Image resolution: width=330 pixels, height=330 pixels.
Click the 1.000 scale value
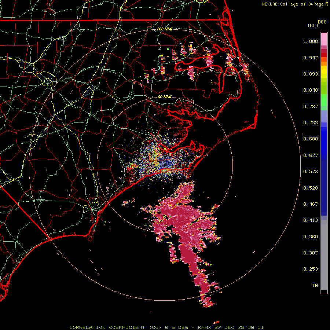311,41
